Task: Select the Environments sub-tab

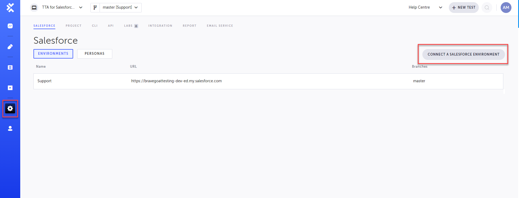Action: (53, 54)
